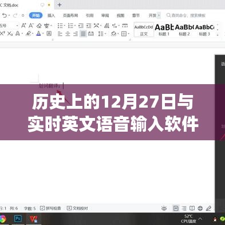
Task: Click the Numbered list icon
Action: (x=70, y=26)
